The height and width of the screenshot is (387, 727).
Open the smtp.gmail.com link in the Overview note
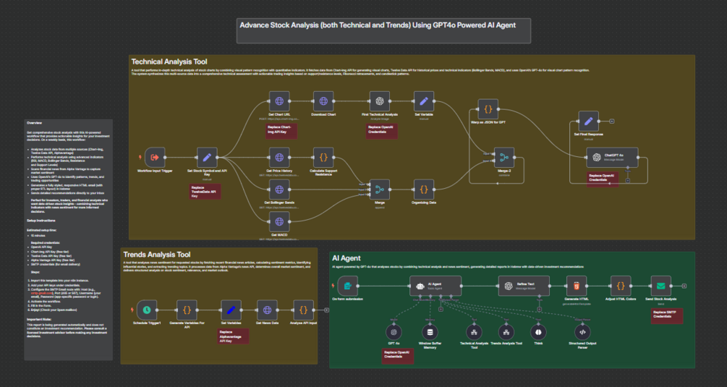[x=42, y=293]
